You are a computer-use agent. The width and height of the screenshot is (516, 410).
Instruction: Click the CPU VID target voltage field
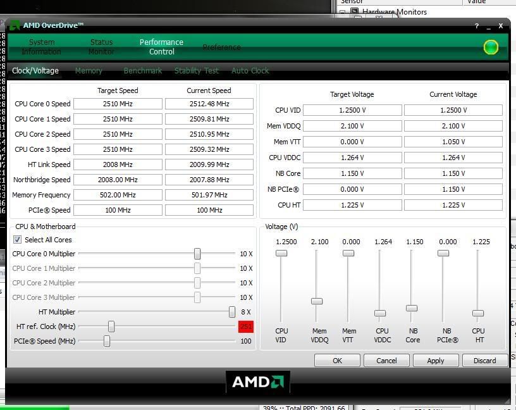point(352,110)
